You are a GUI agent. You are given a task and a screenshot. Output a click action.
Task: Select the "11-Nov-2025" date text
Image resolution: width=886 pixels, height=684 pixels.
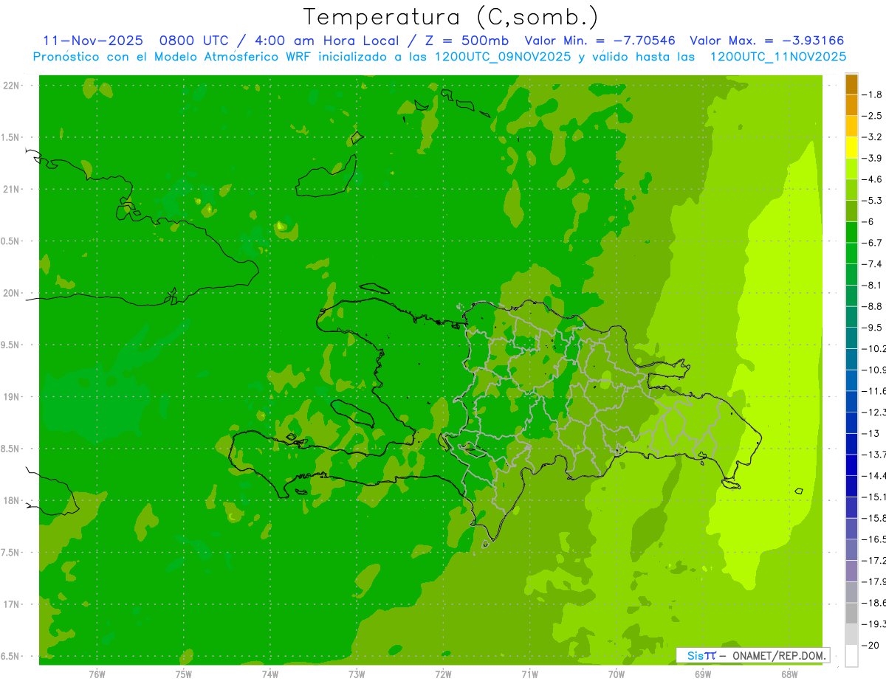(92, 41)
